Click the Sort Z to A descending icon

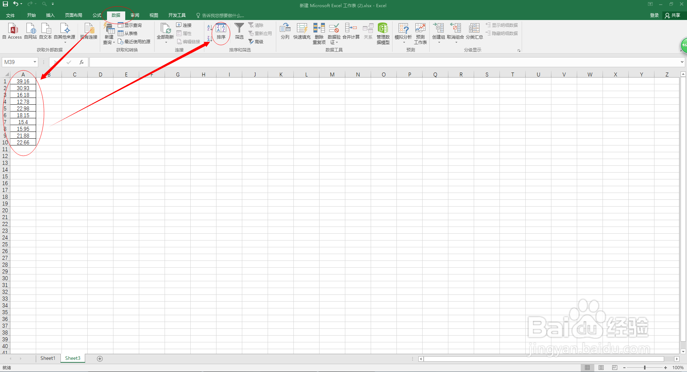point(210,39)
